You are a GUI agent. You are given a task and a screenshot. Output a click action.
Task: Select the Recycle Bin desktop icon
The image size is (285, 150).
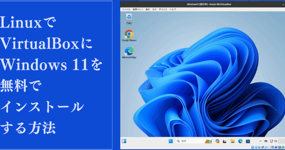click(x=129, y=18)
